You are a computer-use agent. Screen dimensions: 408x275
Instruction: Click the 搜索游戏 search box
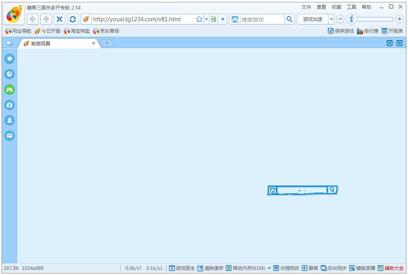(262, 19)
